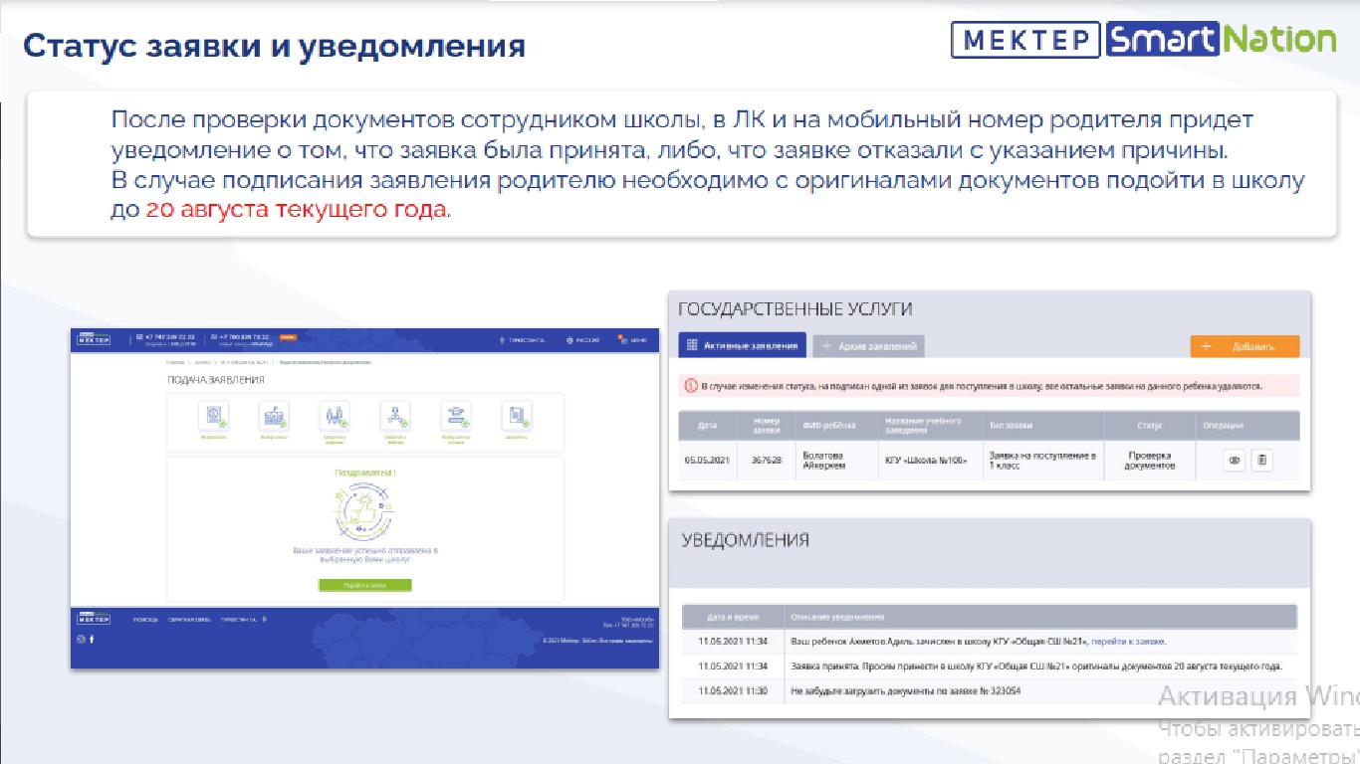Open the Меню in top right of portal

pyautogui.click(x=633, y=340)
